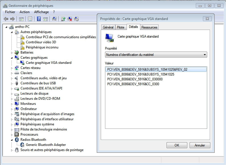
Task: Select the hardware ID ending in CC_030000
Action: coord(135,79)
